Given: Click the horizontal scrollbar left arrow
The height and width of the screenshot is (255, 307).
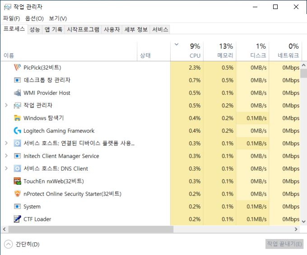Looking at the screenshot, I should (5, 229).
